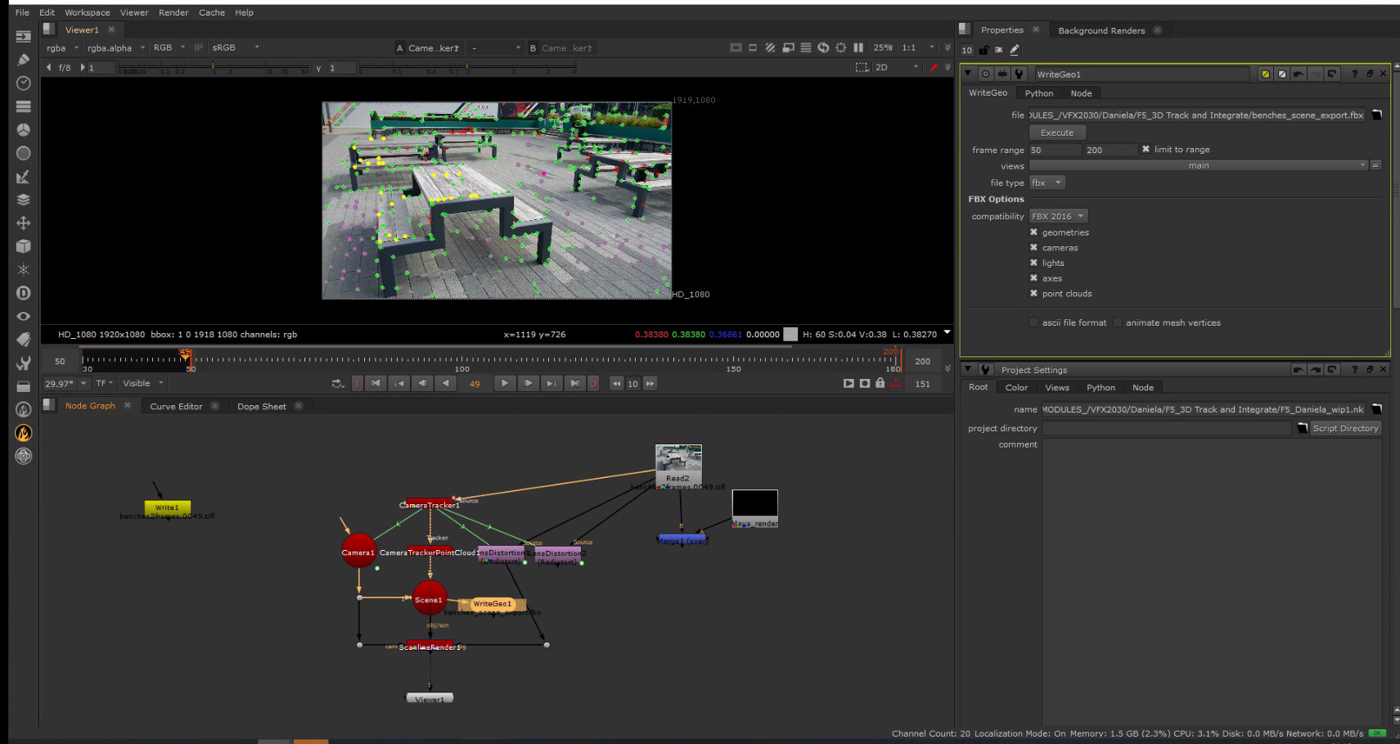This screenshot has width=1400, height=744.
Task: Uncheck the point clouds export option
Action: click(1033, 294)
